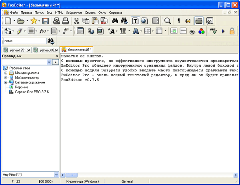
Task: Open the RGB color picker
Action: click(x=202, y=31)
